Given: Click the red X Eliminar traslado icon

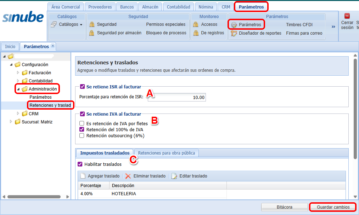Looking at the screenshot, I should tap(128, 176).
